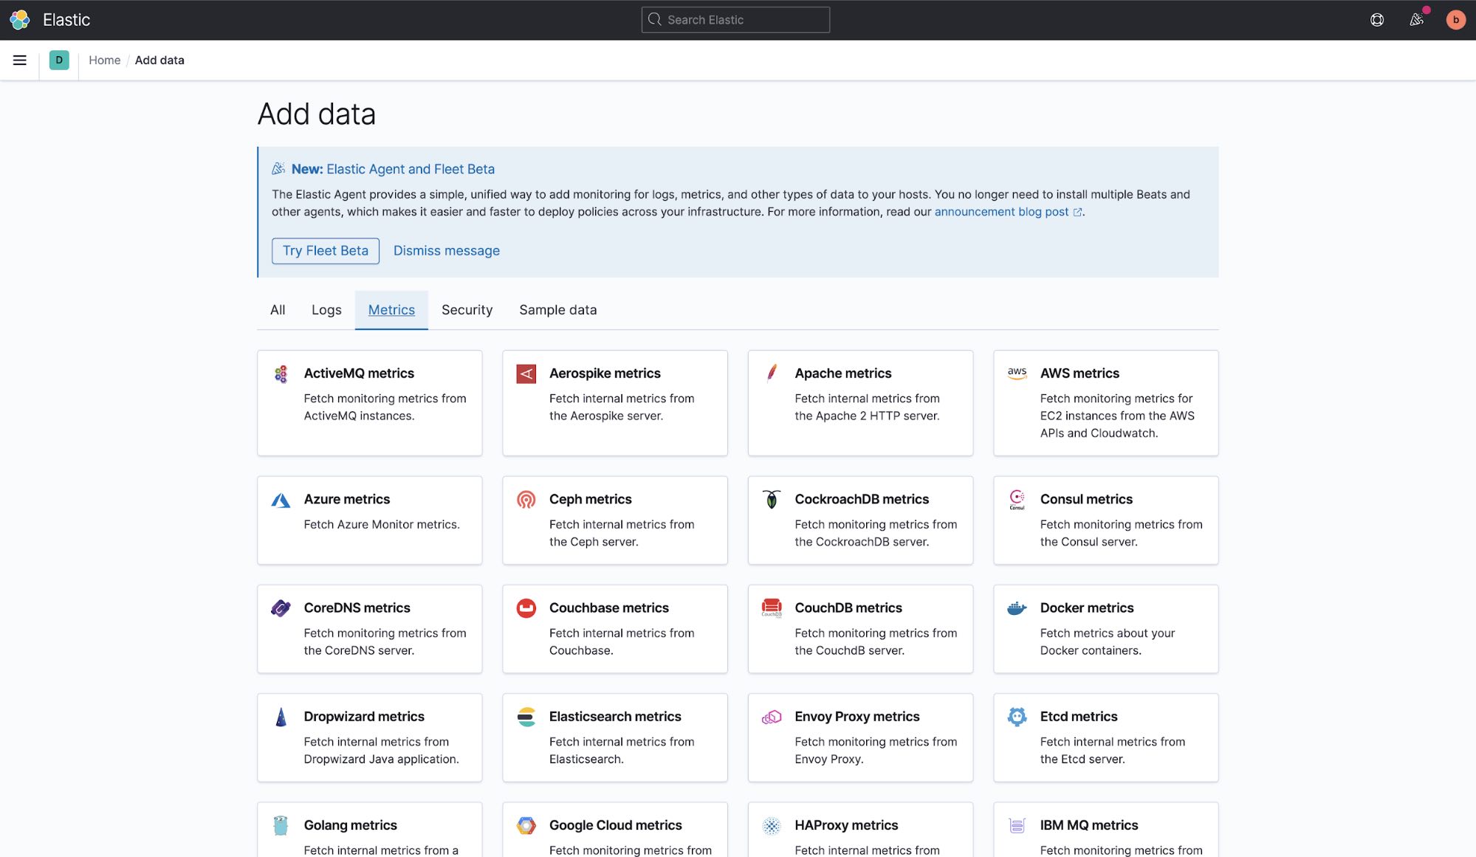
Task: Select the Azure metrics icon
Action: [x=281, y=499]
